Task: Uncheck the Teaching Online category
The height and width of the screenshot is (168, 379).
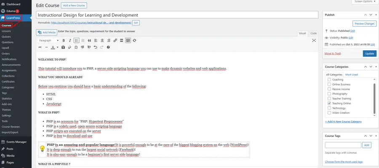Action: click(329, 103)
